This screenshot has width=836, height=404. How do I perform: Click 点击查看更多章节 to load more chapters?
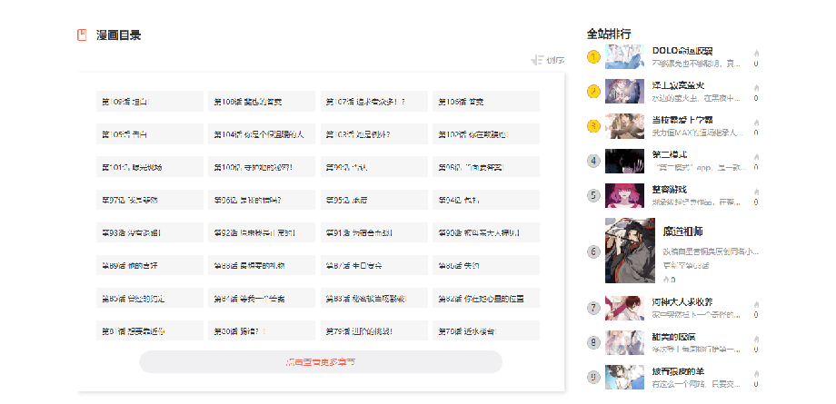click(x=321, y=362)
